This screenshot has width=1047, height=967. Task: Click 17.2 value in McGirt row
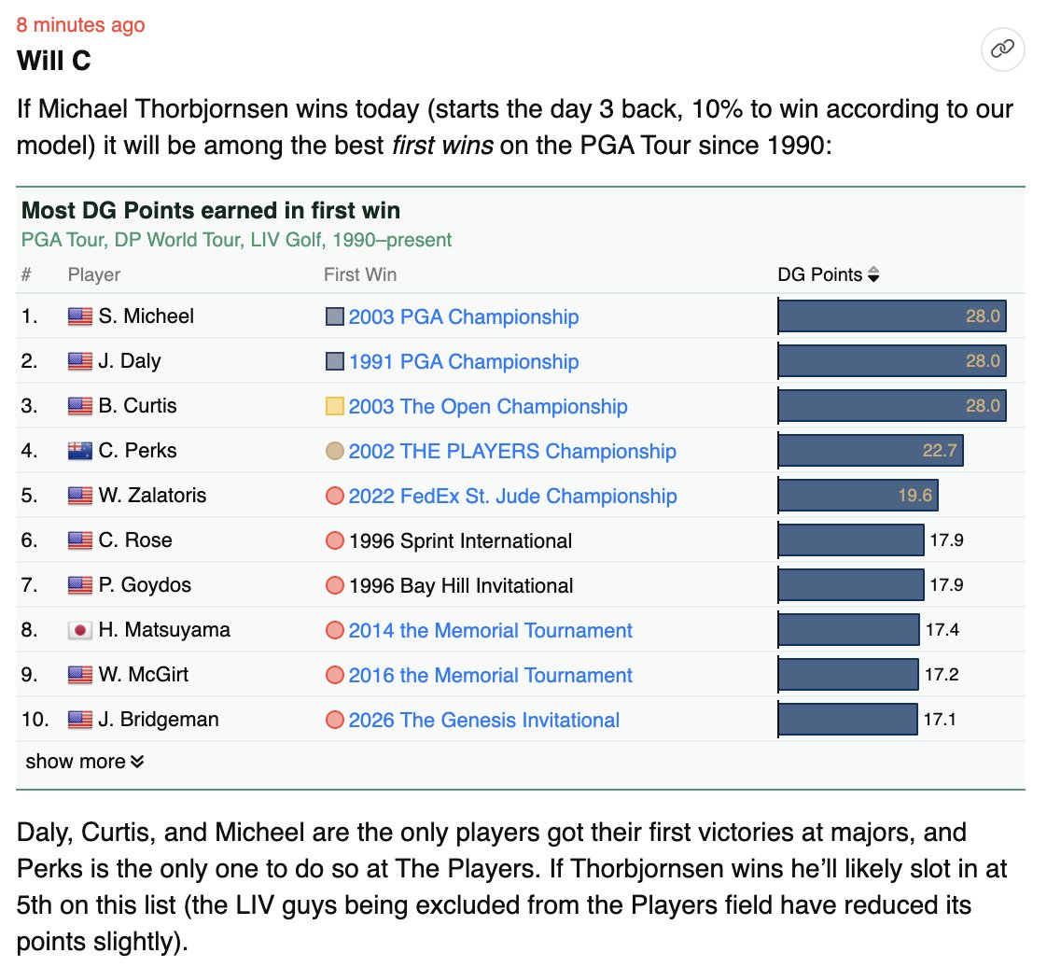tap(942, 674)
